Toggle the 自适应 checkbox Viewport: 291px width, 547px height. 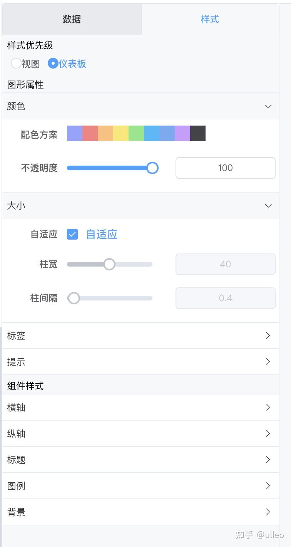click(x=72, y=234)
